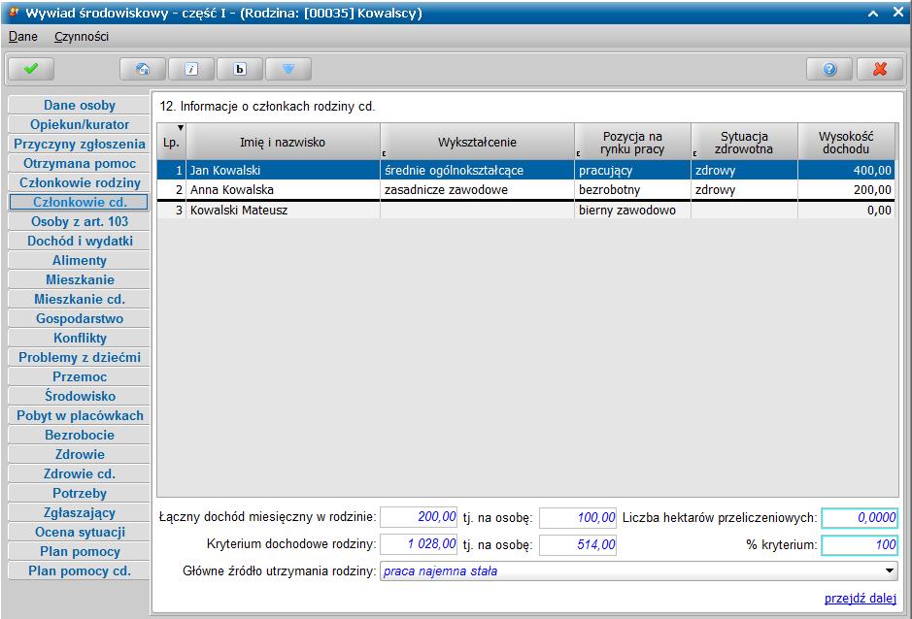Click income cell showing 400,00
This screenshot has height=619, width=912.
pos(846,171)
